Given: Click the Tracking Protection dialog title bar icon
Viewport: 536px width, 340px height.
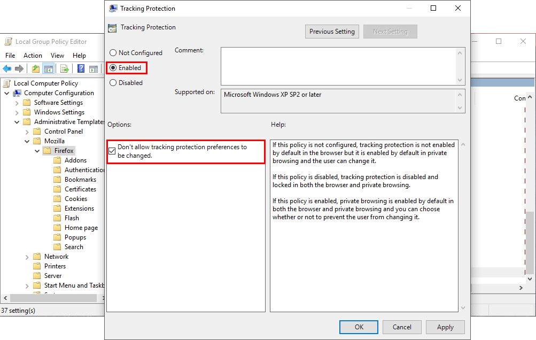Looking at the screenshot, I should coord(113,9).
